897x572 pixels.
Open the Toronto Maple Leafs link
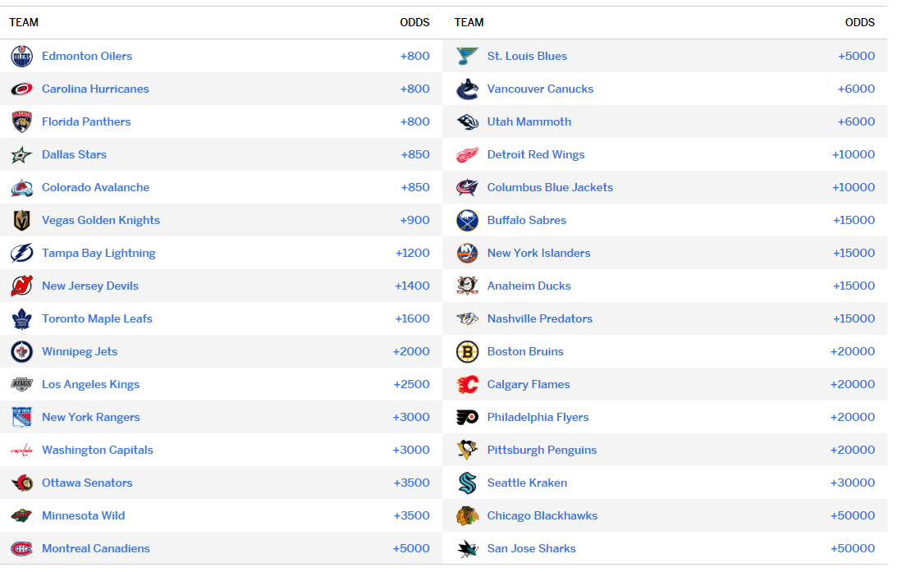tap(98, 318)
